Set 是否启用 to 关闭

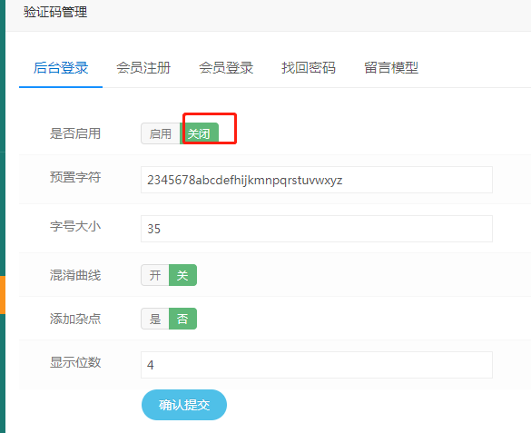(199, 133)
